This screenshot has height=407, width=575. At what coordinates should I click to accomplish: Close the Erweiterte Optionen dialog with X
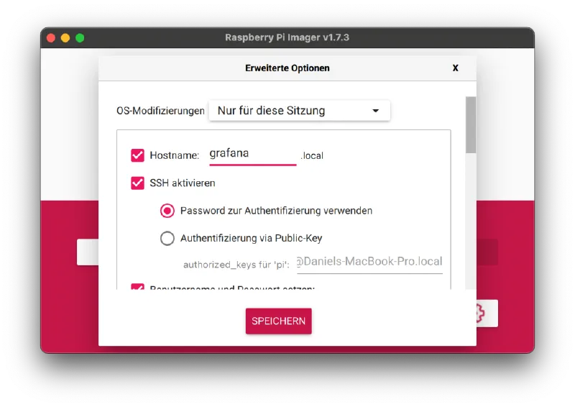[455, 68]
